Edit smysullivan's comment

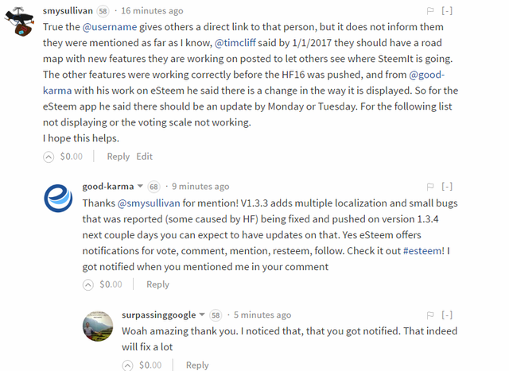144,157
